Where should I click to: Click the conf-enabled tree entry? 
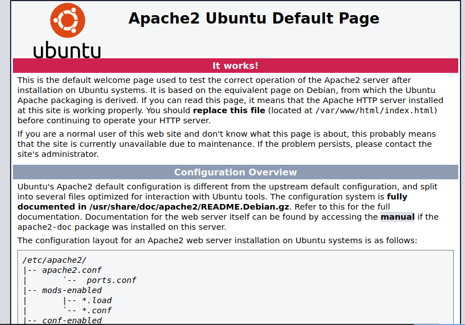click(72, 321)
